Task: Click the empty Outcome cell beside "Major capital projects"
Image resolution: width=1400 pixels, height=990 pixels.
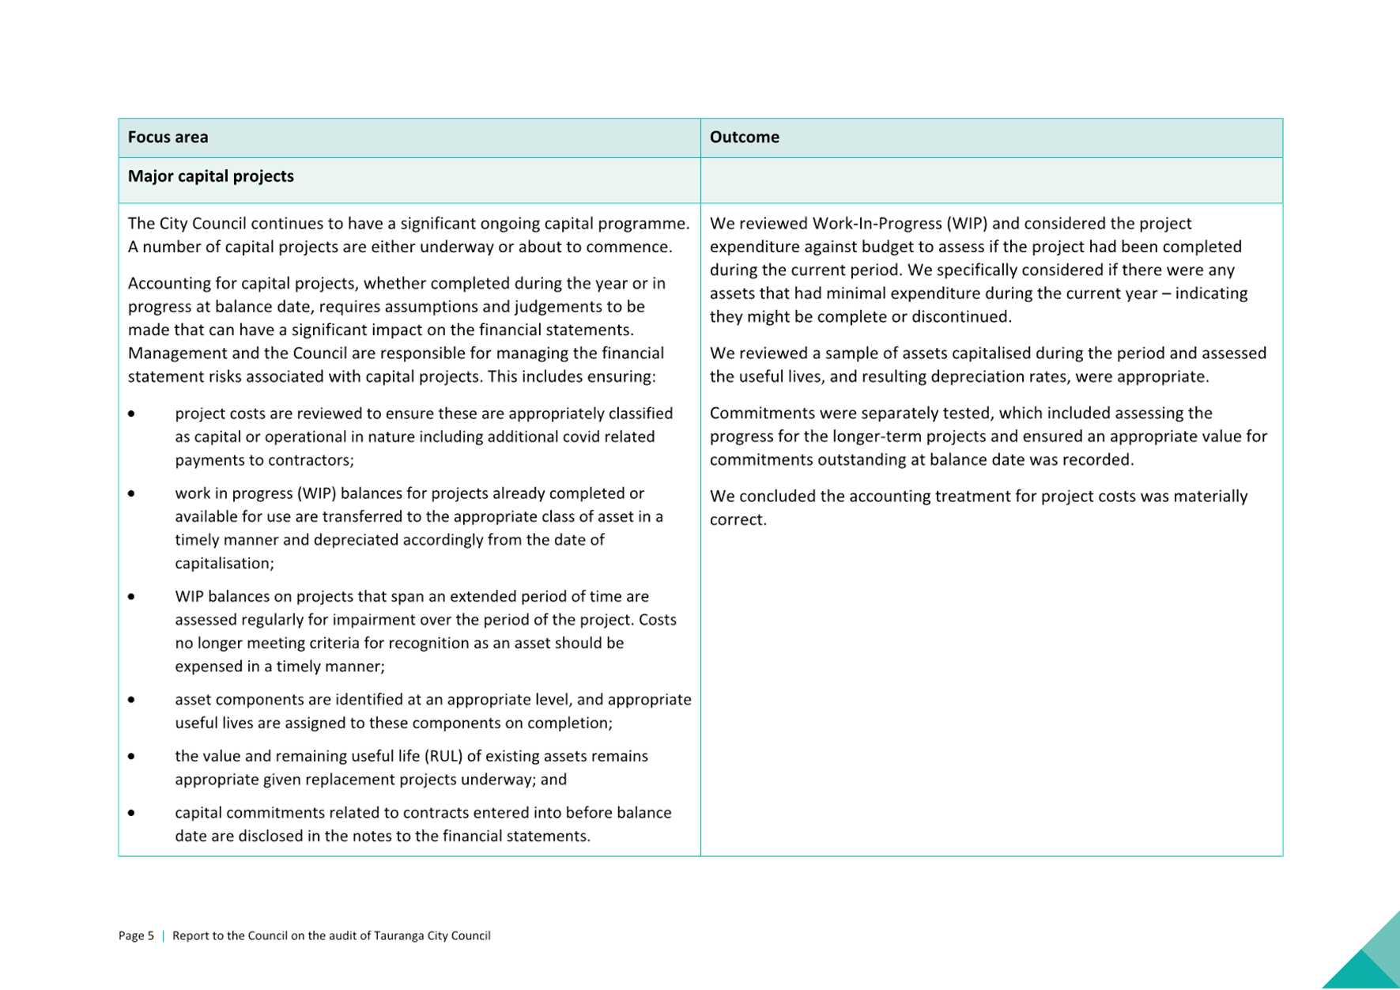Action: point(991,180)
